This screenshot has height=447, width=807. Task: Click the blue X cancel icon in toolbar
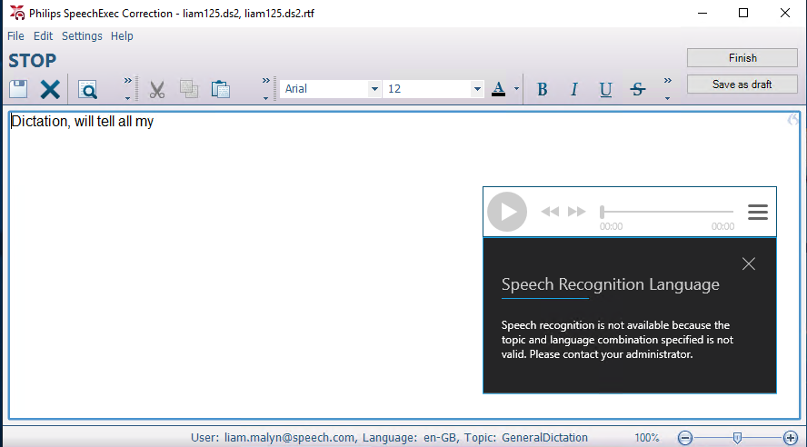point(50,90)
